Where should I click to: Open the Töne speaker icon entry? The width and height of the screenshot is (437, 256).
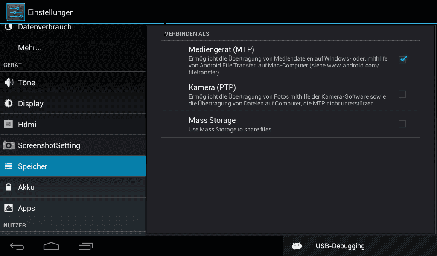coord(9,82)
